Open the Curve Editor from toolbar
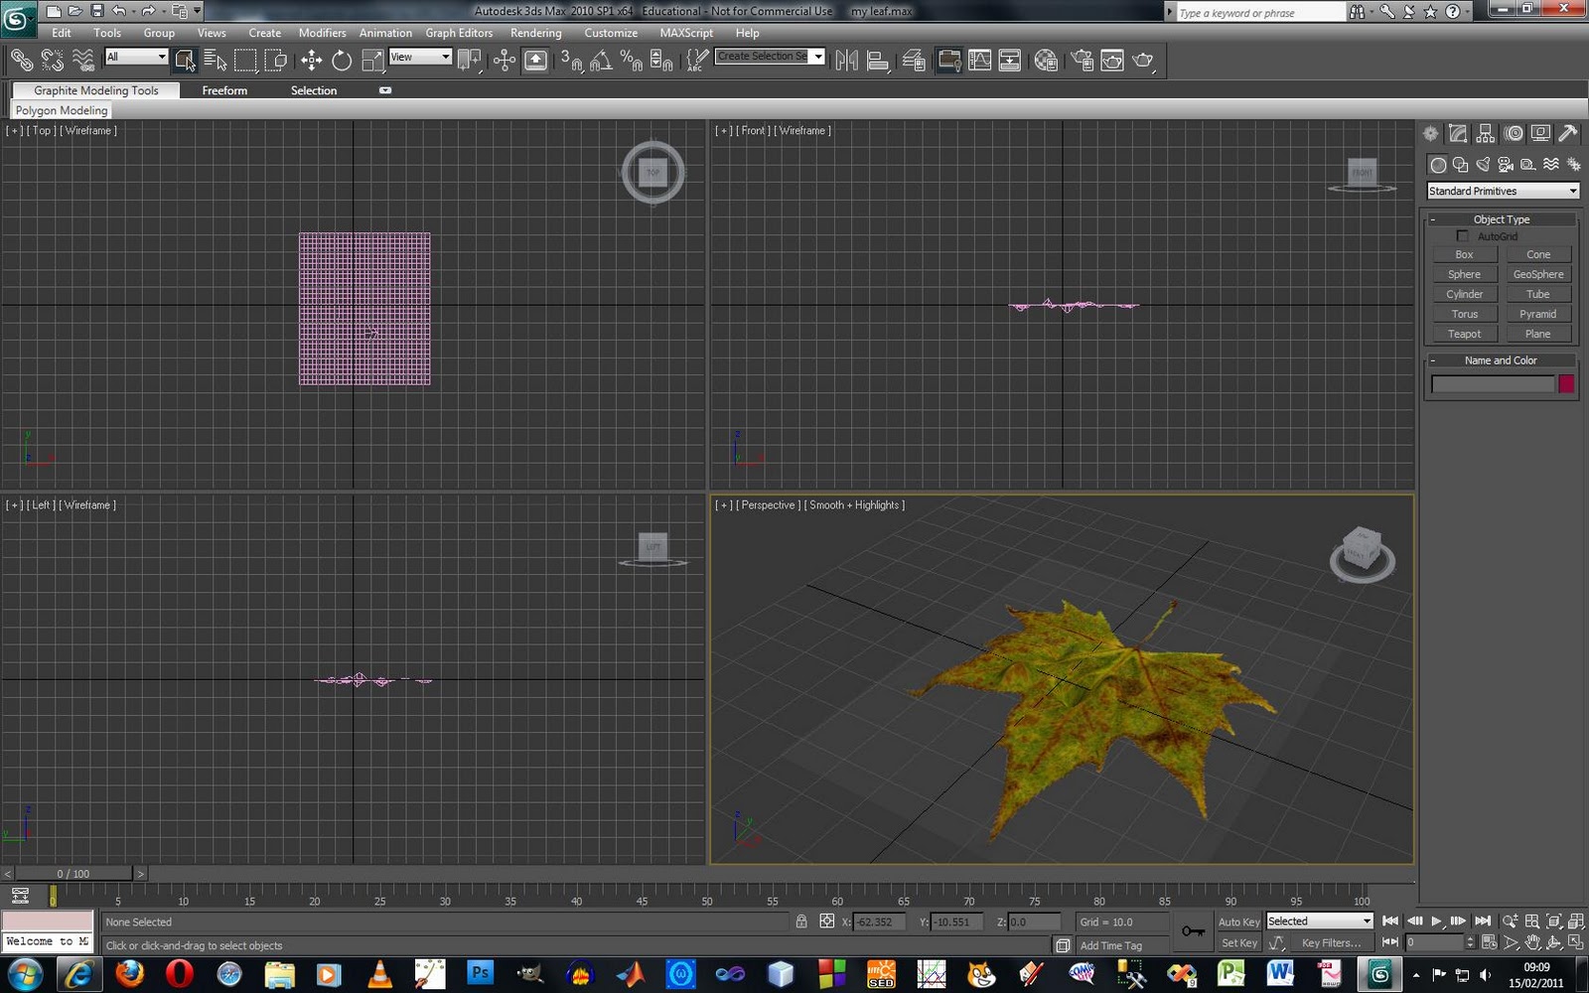The height and width of the screenshot is (993, 1589). [979, 61]
